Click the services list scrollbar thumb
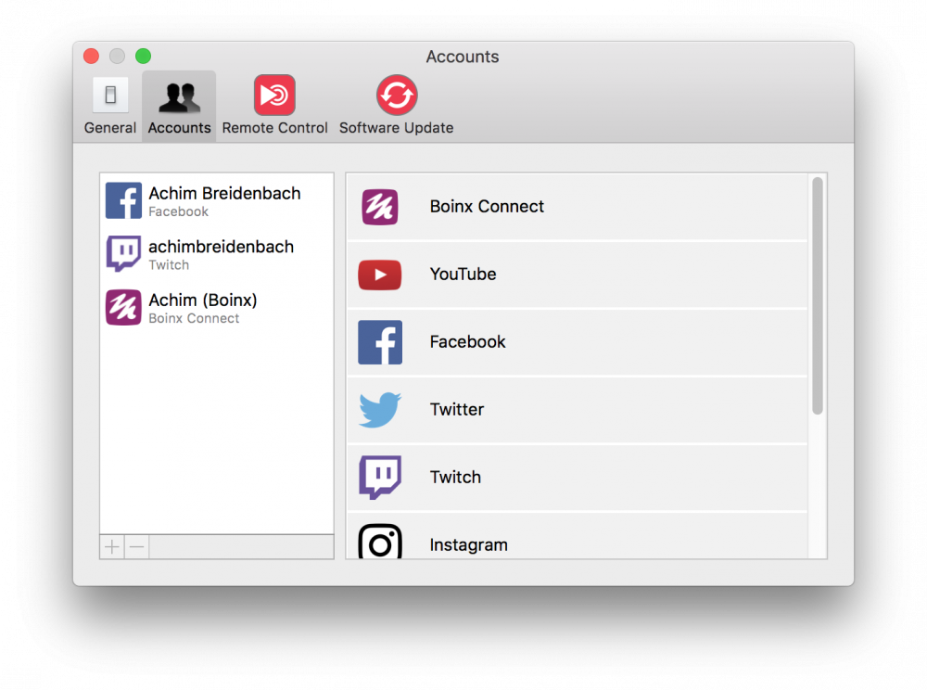The height and width of the screenshot is (690, 927). [x=818, y=296]
